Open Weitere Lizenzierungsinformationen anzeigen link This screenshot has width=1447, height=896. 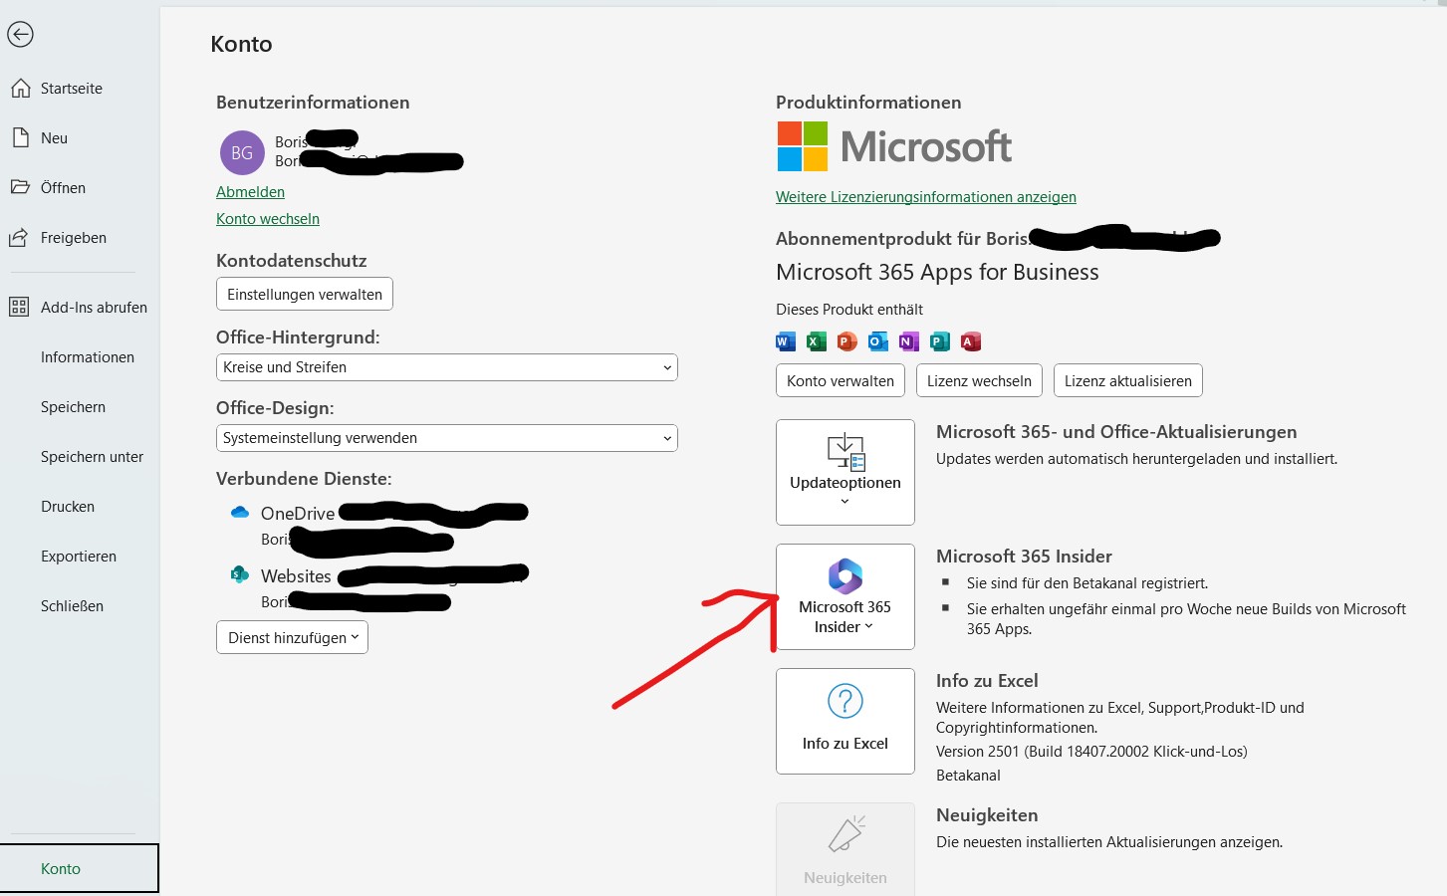tap(926, 197)
